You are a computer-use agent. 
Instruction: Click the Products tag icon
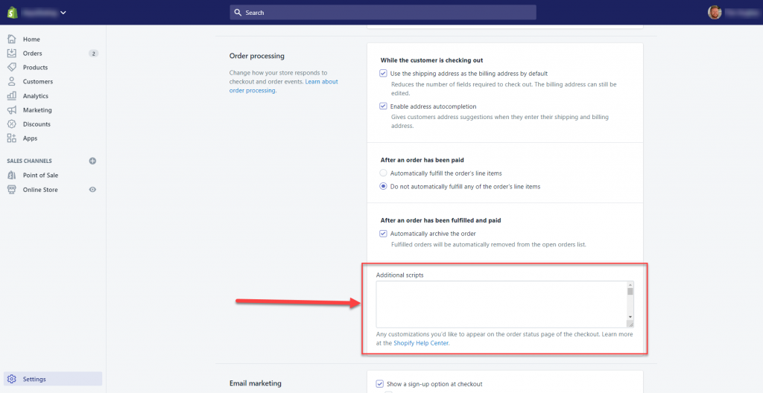click(12, 67)
